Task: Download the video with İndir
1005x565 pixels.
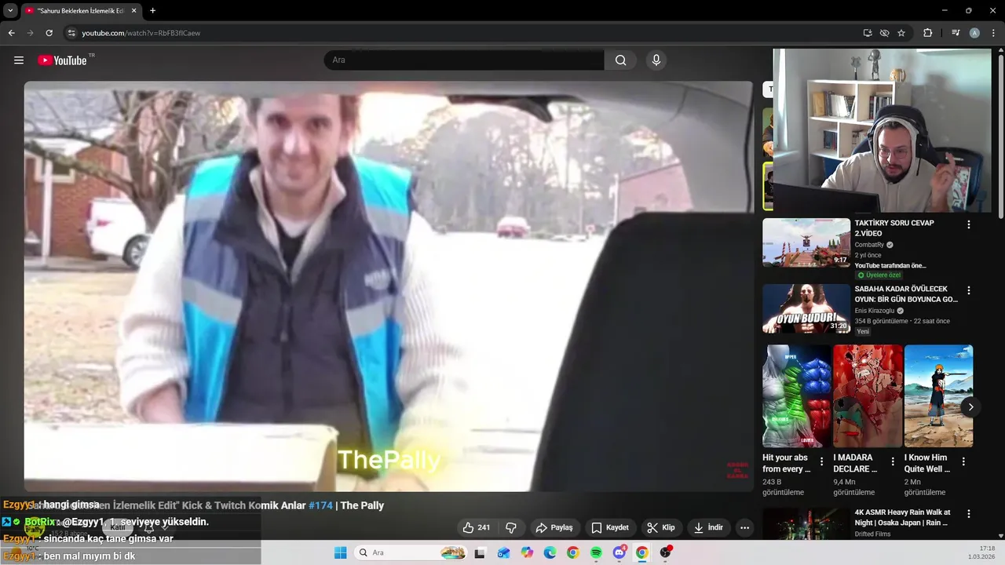Action: click(708, 527)
